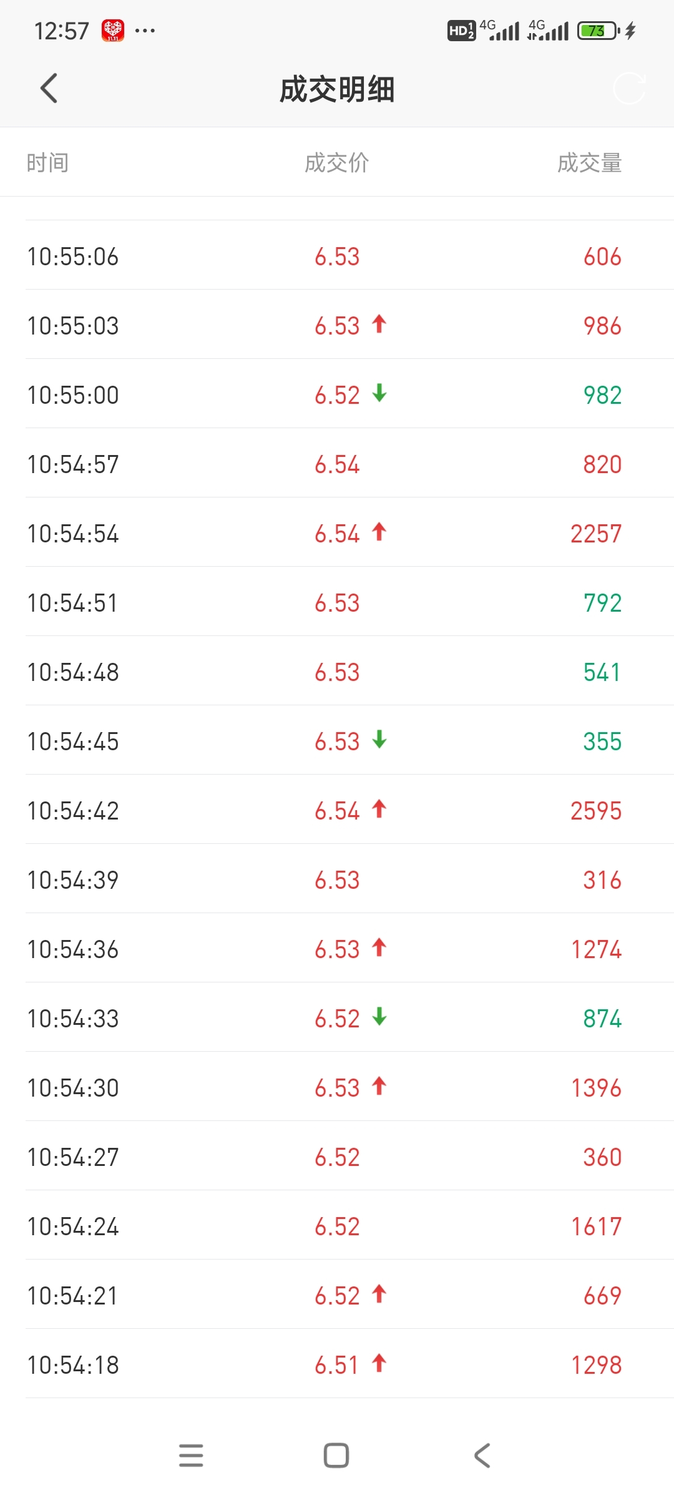Select the 成交价 column header
674x1498 pixels.
click(337, 163)
